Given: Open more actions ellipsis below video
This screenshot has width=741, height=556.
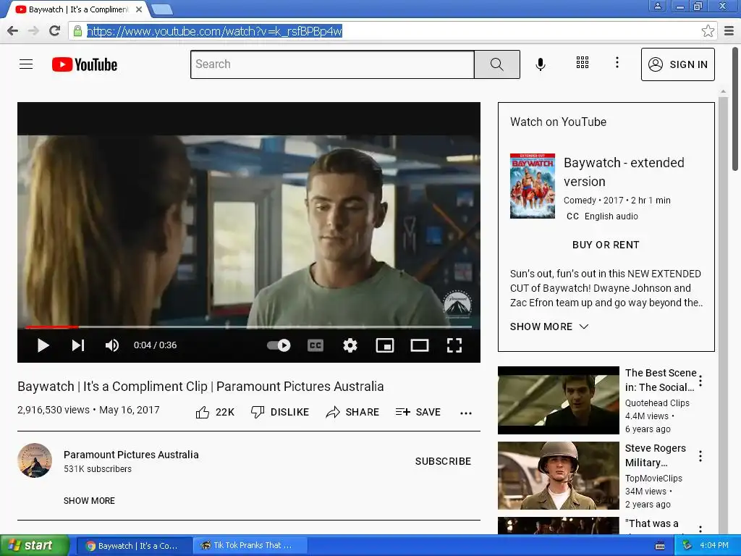Looking at the screenshot, I should (x=466, y=413).
